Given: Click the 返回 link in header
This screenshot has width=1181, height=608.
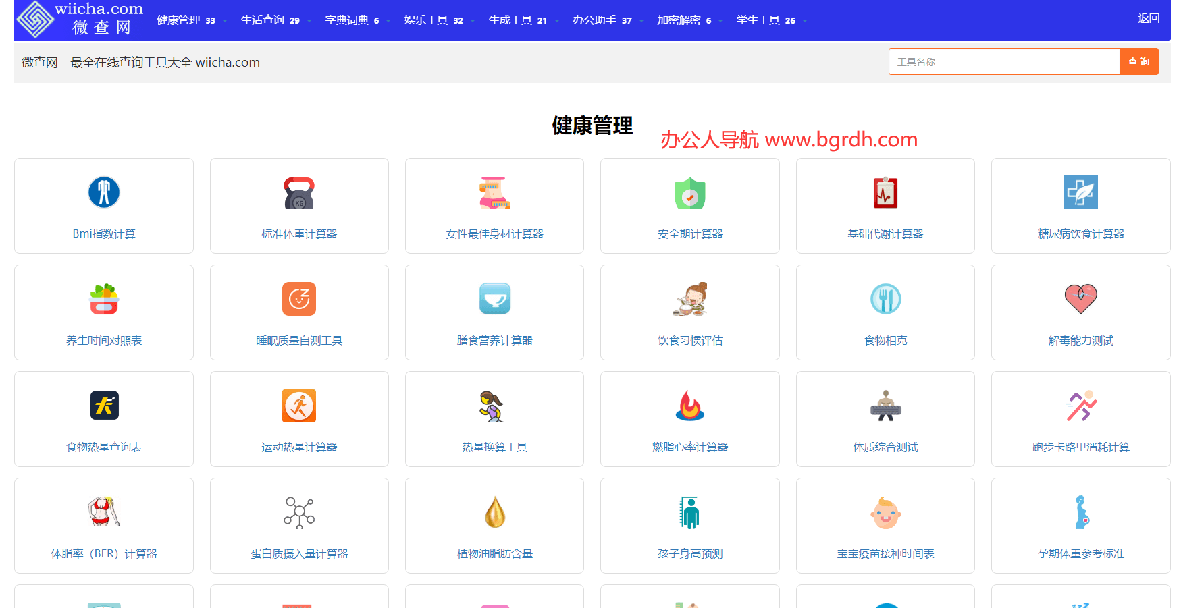Looking at the screenshot, I should pyautogui.click(x=1148, y=18).
